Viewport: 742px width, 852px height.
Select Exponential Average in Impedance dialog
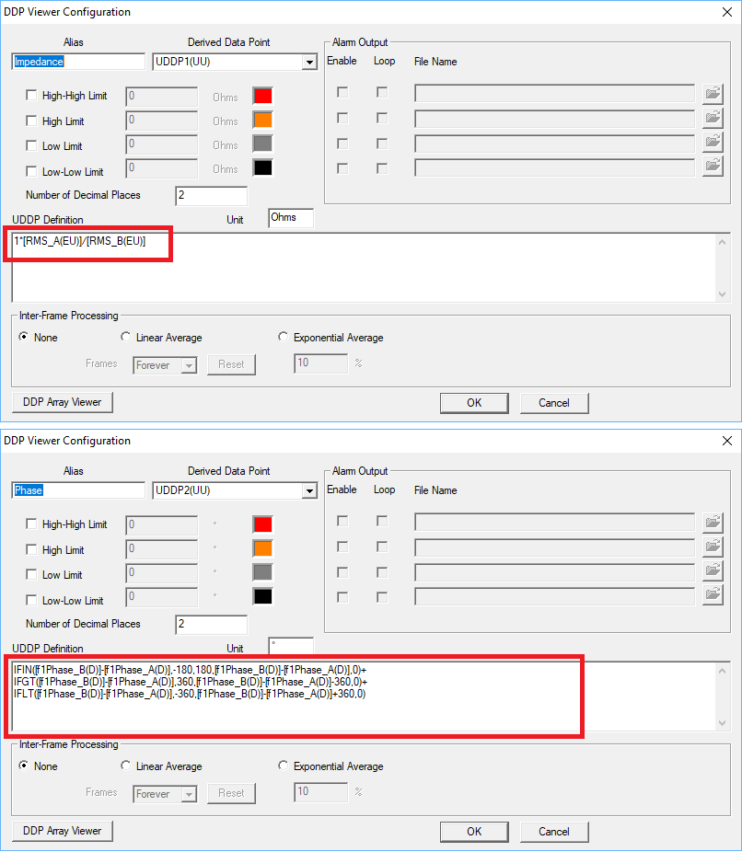click(283, 337)
